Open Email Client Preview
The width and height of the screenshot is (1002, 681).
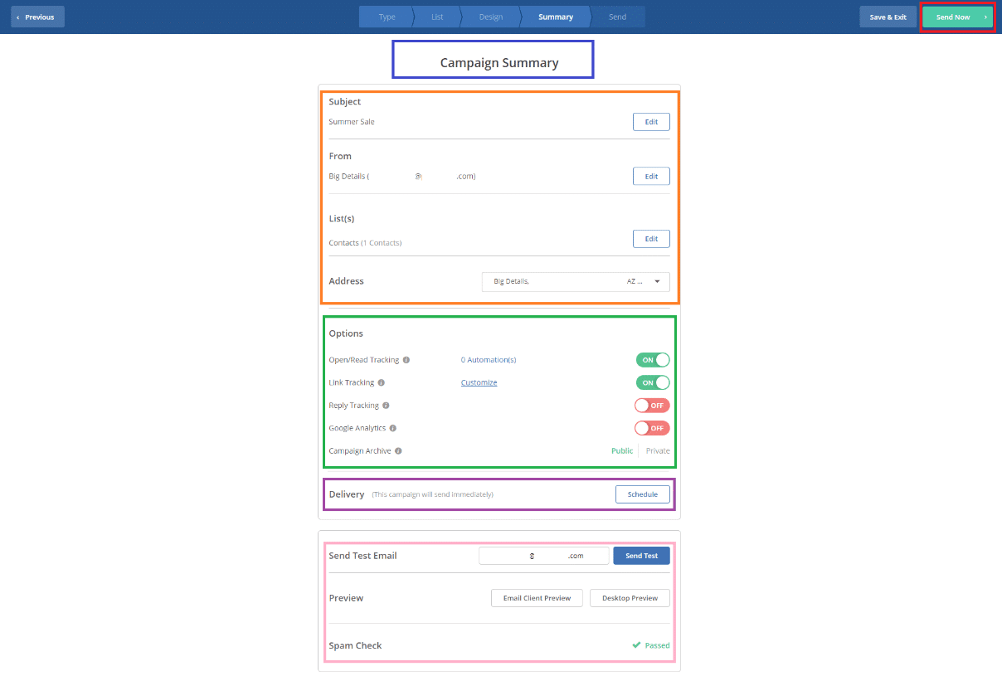point(537,598)
